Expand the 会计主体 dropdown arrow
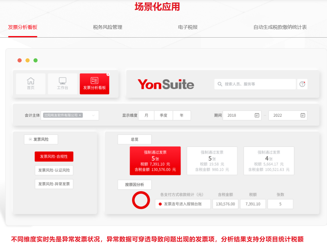Screen dimensions: 327x250 pos(93,115)
